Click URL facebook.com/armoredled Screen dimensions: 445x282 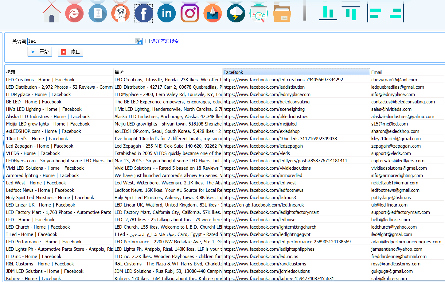[x=263, y=176]
